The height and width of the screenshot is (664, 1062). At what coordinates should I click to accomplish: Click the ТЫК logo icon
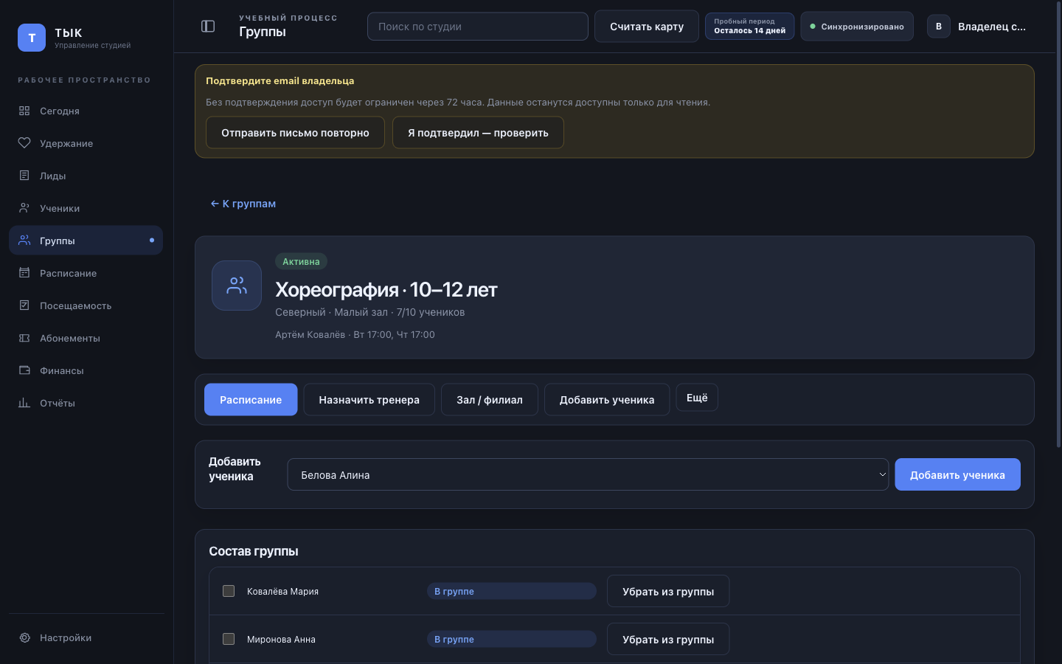(32, 38)
